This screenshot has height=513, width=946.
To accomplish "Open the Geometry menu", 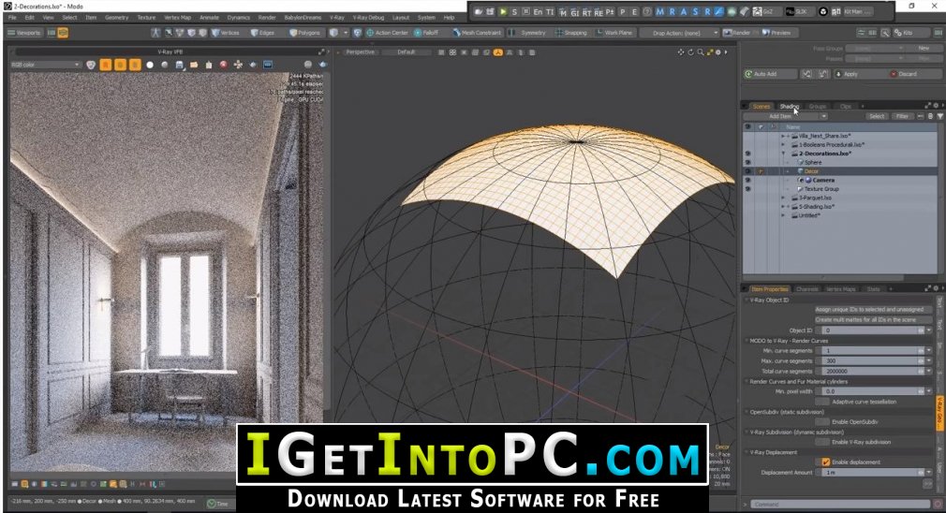I will (x=116, y=18).
